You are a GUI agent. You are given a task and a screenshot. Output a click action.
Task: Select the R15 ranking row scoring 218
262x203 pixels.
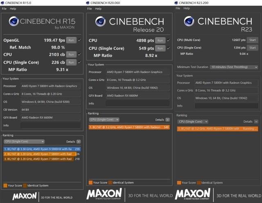42,159
